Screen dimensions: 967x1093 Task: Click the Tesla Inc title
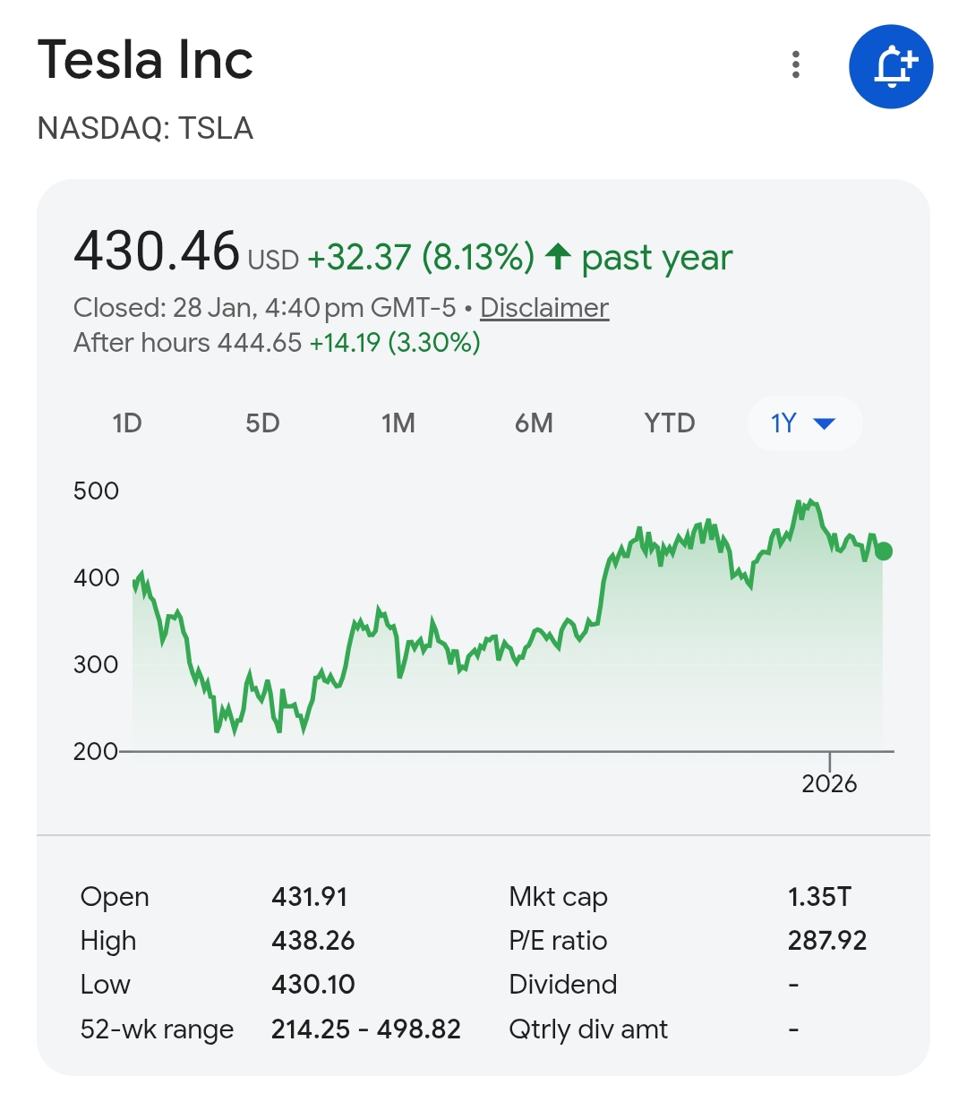coord(146,60)
